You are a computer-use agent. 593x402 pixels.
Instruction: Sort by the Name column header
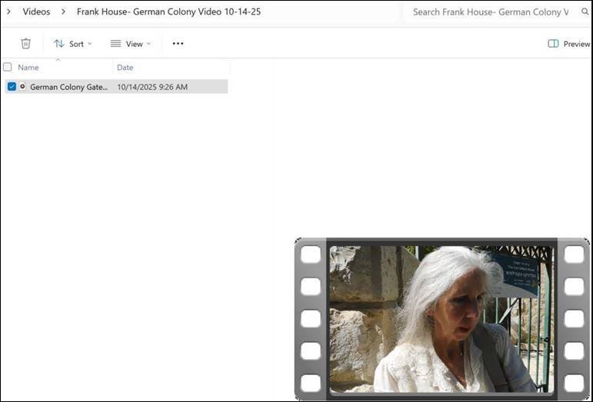coord(28,68)
